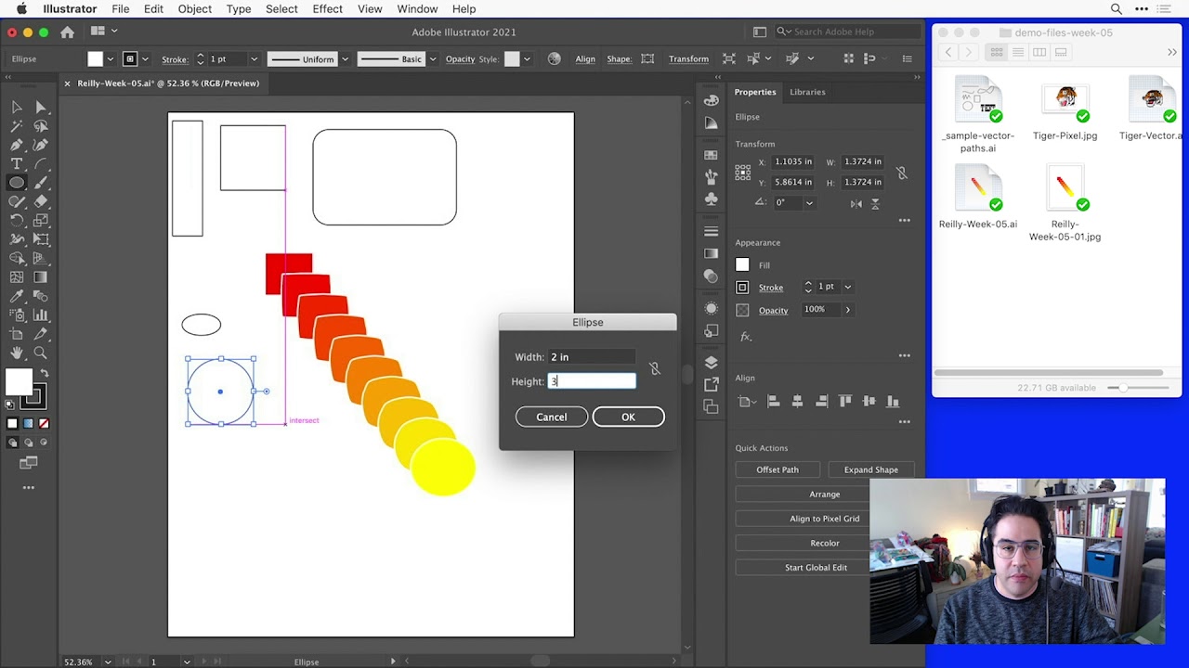Open fill color dropdown in control bar

tap(111, 59)
